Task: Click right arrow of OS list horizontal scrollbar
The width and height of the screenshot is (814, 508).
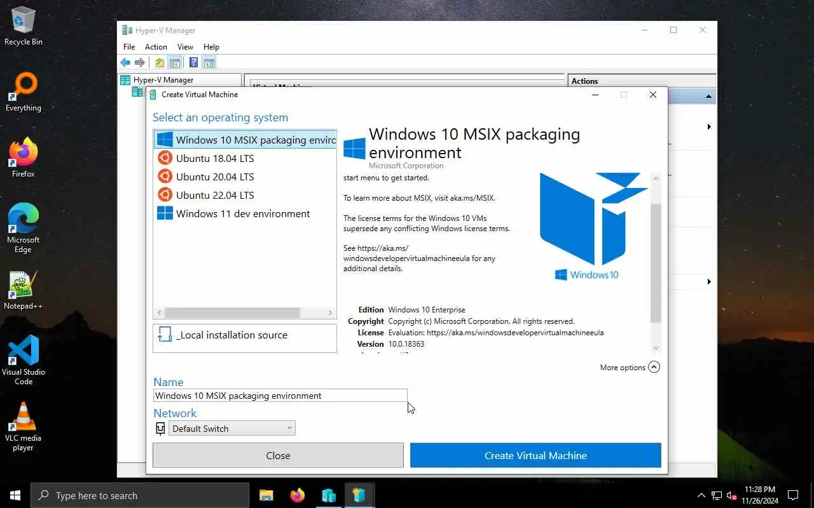Action: click(330, 312)
